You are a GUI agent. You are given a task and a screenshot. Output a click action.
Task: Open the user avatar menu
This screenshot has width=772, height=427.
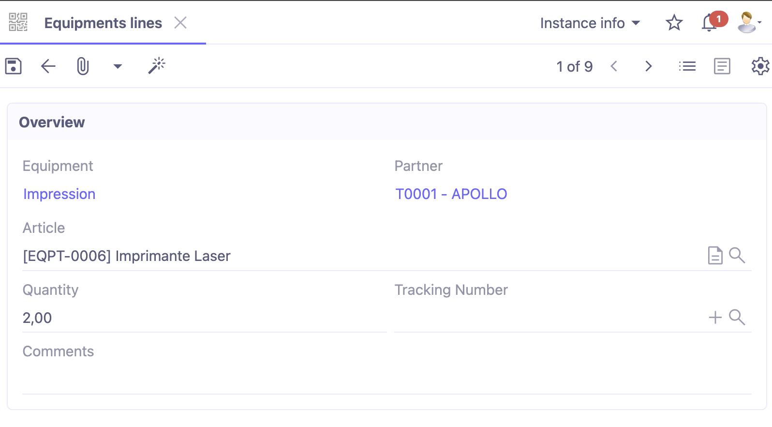(747, 22)
